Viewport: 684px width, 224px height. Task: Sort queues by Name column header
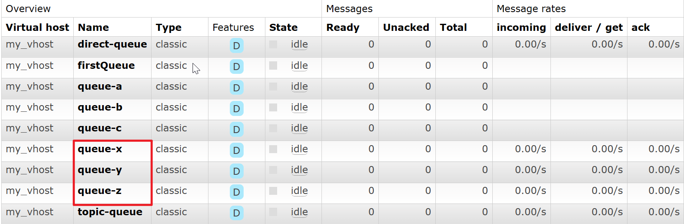(93, 28)
